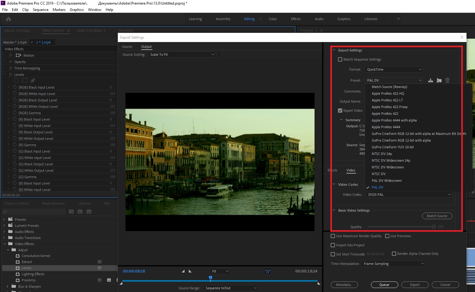Image resolution: width=475 pixels, height=292 pixels.
Task: Click the Delete Preset trash icon
Action: (x=447, y=80)
